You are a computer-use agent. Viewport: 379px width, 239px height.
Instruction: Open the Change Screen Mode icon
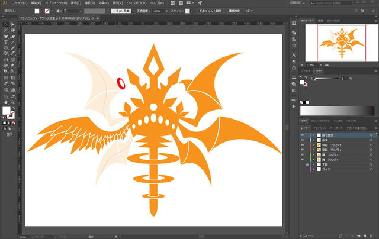click(x=9, y=134)
